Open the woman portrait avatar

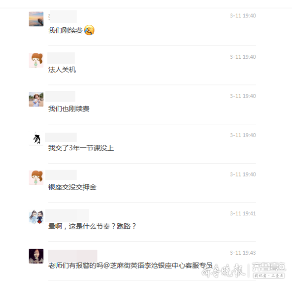point(36,256)
